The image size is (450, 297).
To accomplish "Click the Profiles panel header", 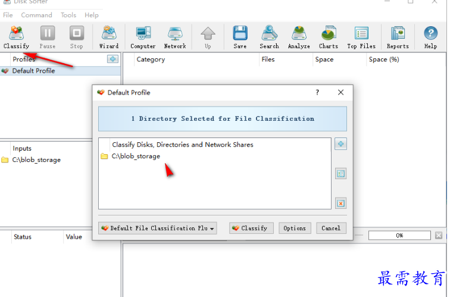I will 24,60.
